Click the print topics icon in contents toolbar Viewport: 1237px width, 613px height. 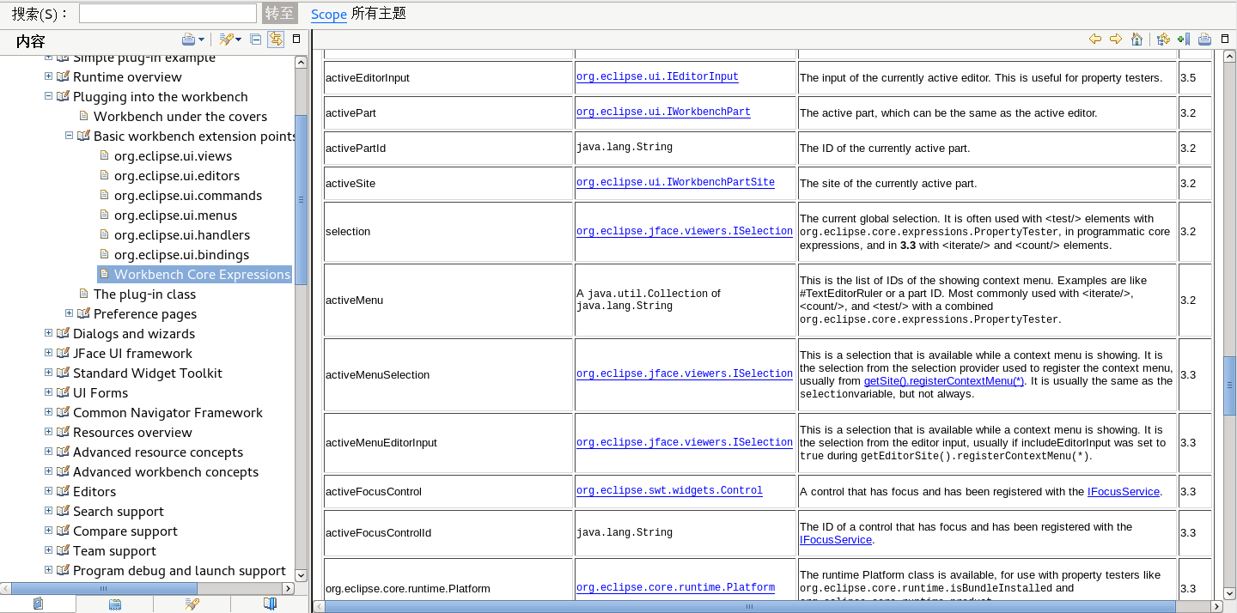pyautogui.click(x=188, y=39)
